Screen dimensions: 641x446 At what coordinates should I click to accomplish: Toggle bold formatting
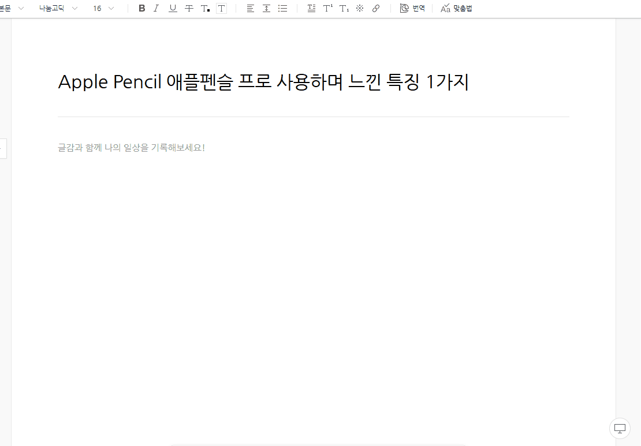pyautogui.click(x=142, y=8)
